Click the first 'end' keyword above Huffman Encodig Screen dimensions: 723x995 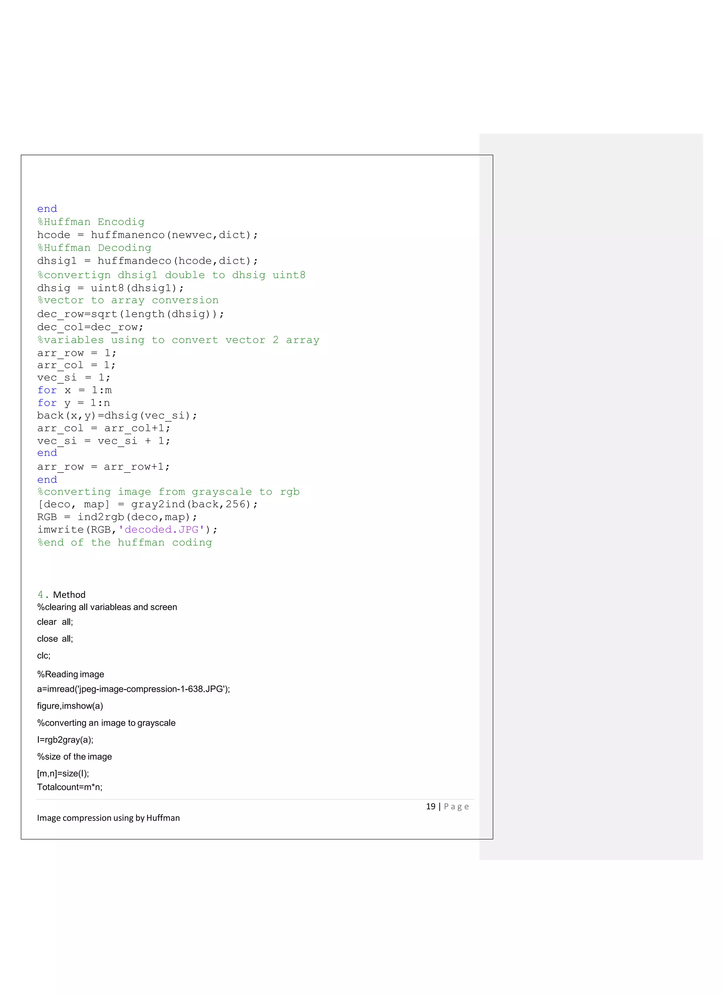47,209
